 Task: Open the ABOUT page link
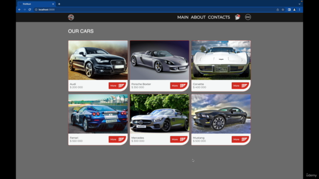click(x=198, y=17)
